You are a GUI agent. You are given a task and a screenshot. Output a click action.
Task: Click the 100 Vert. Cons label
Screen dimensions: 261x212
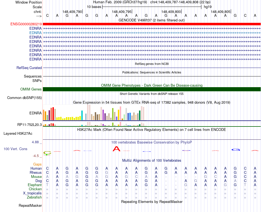(x=15, y=149)
